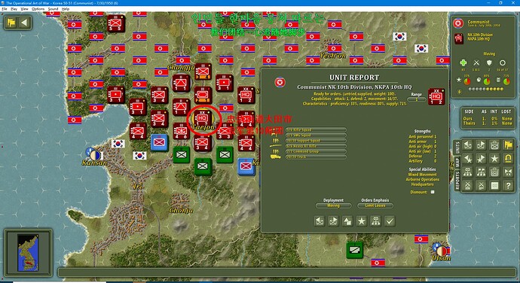The width and height of the screenshot is (520, 283).
Task: Open the Sound menu
Action: click(x=53, y=9)
